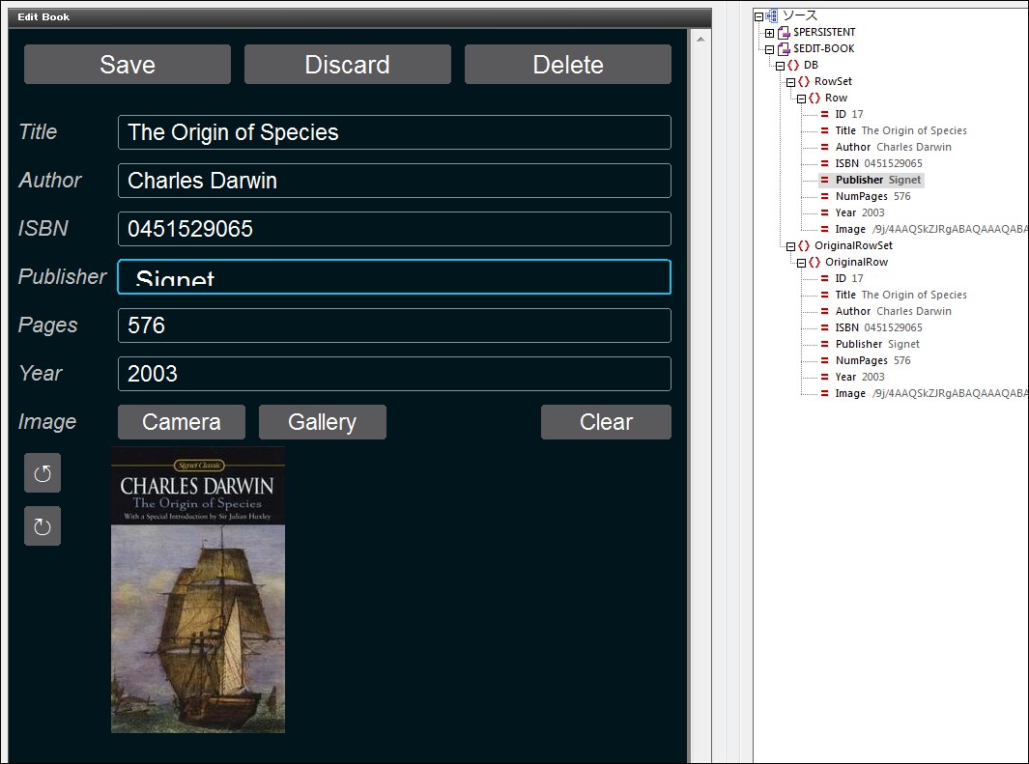The height and width of the screenshot is (764, 1029).
Task: Select OriginalRow's Year 2003 attribute
Action: click(x=860, y=377)
